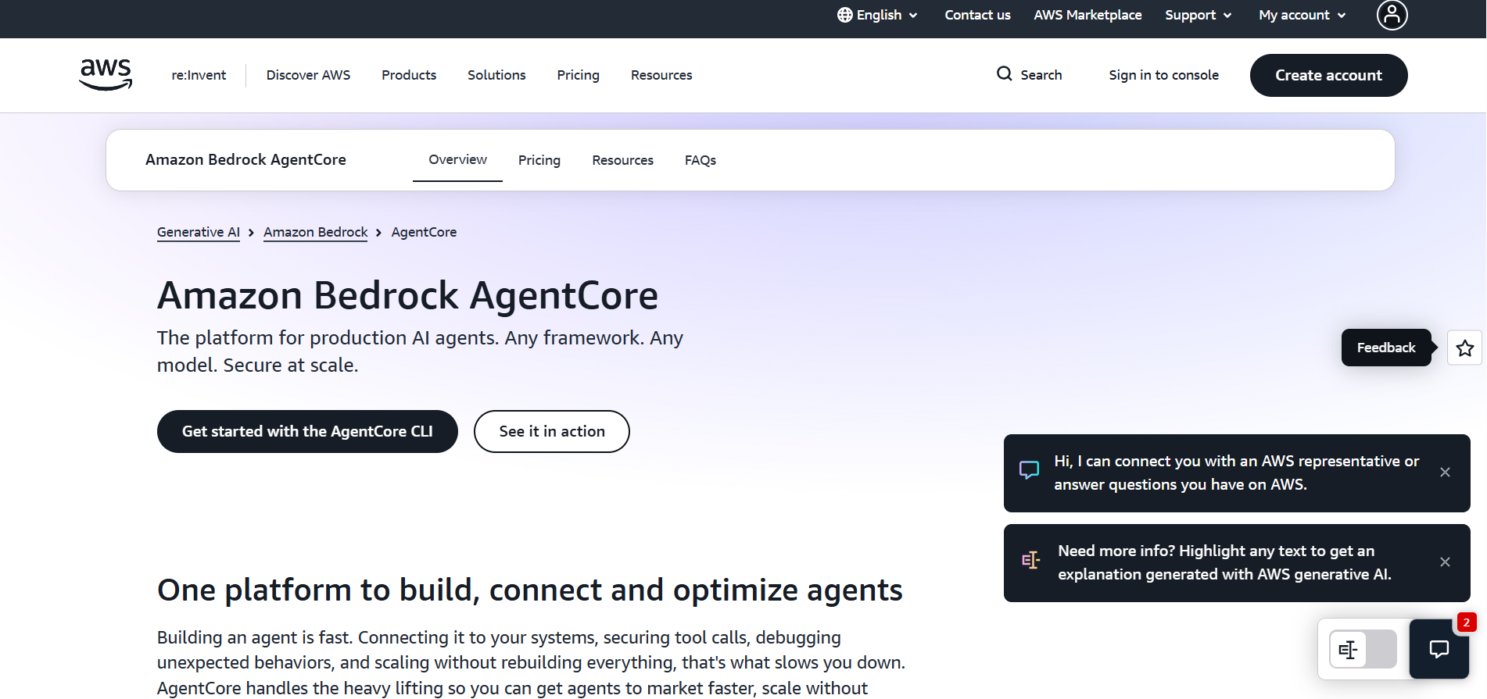Dismiss the Need more info notification
Viewport: 1487px width, 699px height.
(1445, 562)
